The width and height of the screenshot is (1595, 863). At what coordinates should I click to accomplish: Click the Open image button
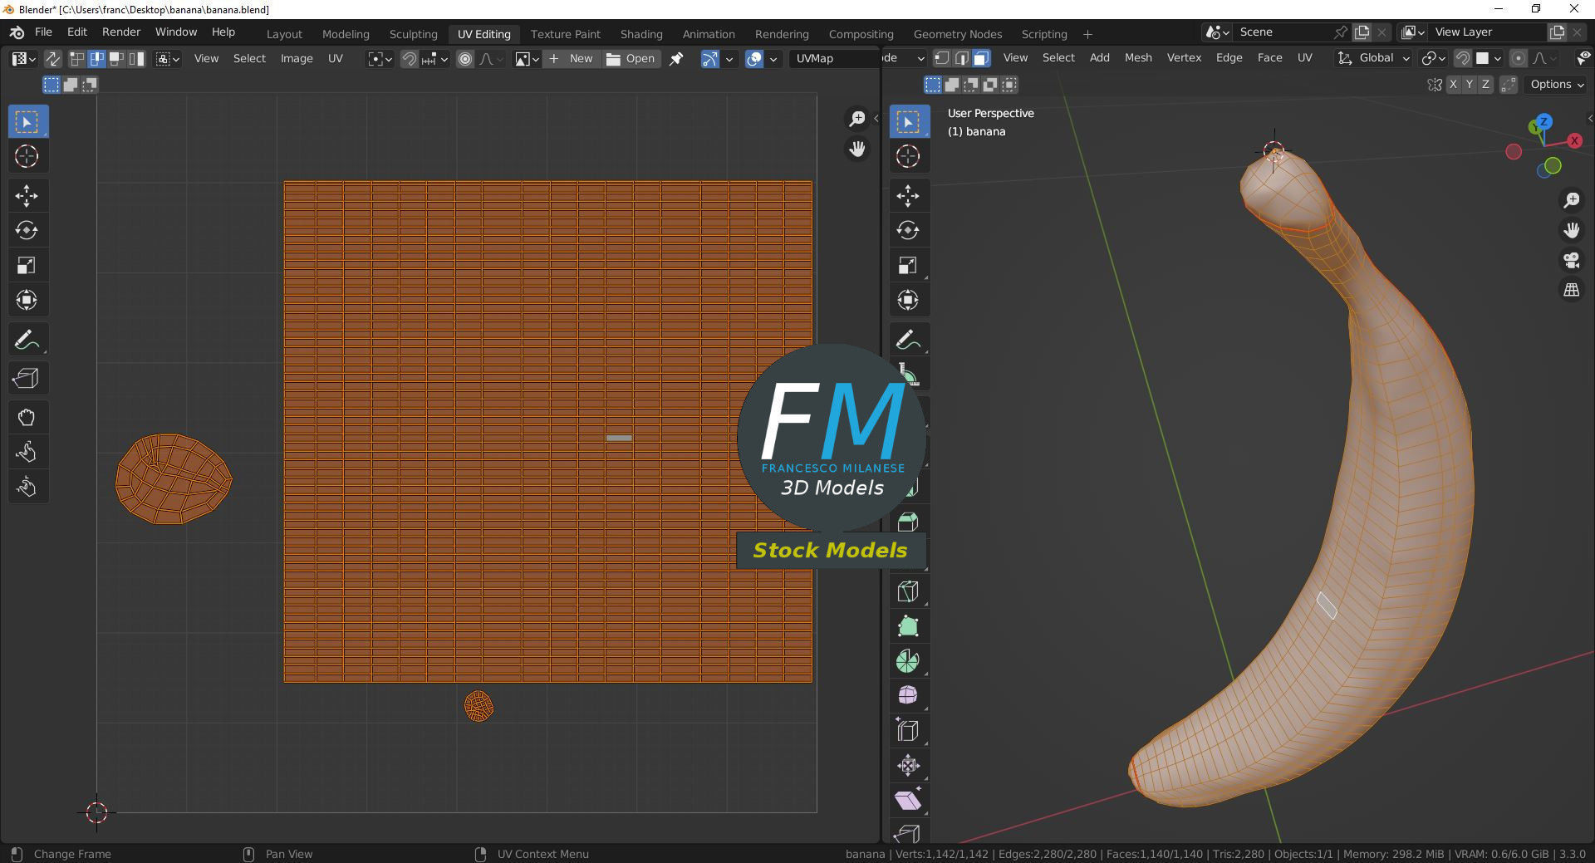(631, 59)
